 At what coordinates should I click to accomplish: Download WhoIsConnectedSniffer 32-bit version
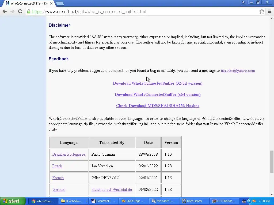(158, 83)
